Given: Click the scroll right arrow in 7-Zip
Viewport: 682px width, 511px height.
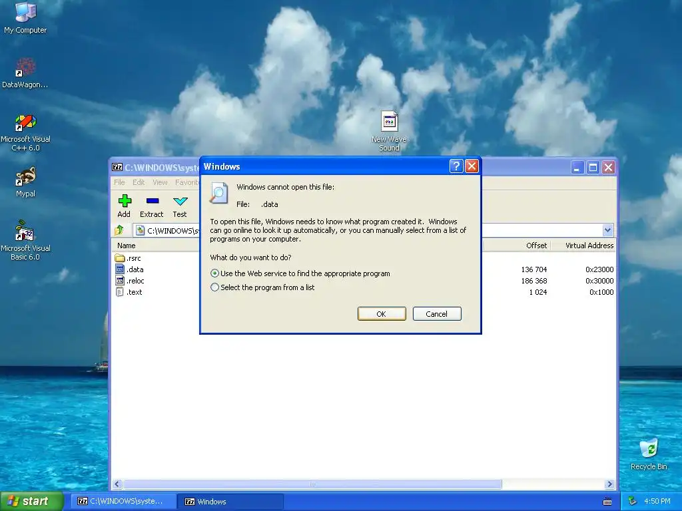Looking at the screenshot, I should coord(609,484).
